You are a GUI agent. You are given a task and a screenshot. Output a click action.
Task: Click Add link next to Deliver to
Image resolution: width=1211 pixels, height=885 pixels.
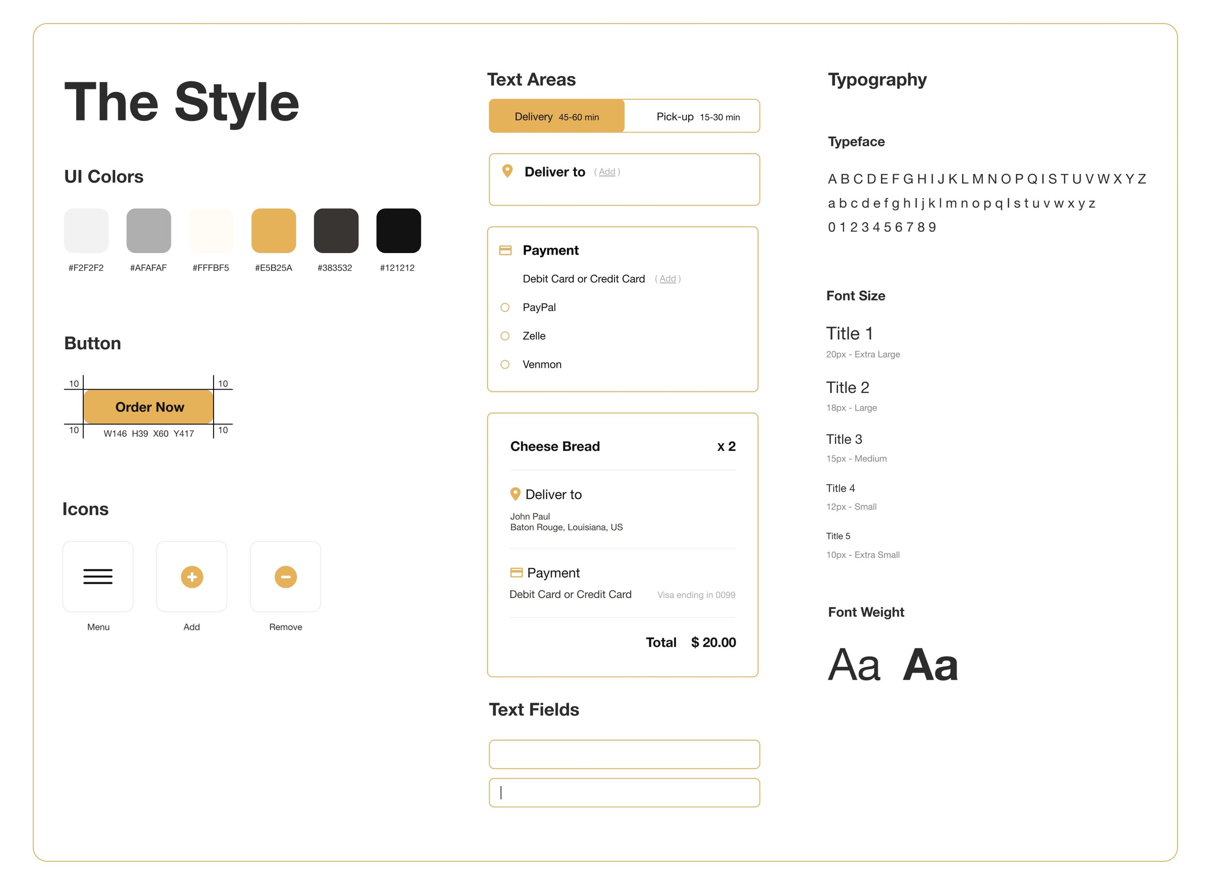[606, 171]
